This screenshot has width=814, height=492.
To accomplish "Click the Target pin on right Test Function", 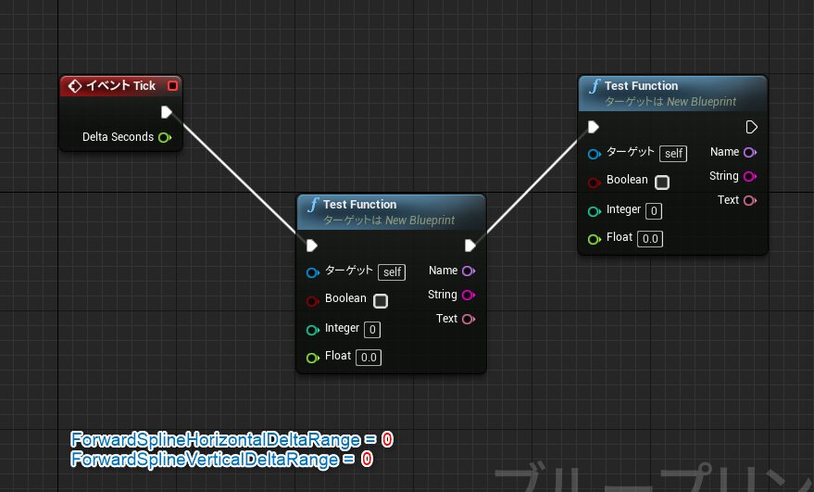I will (x=595, y=155).
